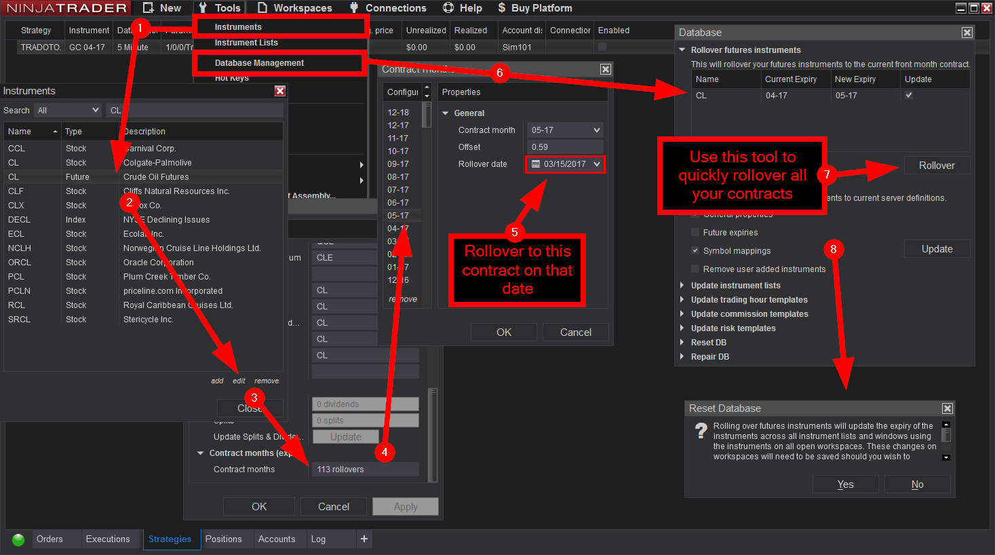995x555 pixels.
Task: Click the Workspaces page icon
Action: 262,8
